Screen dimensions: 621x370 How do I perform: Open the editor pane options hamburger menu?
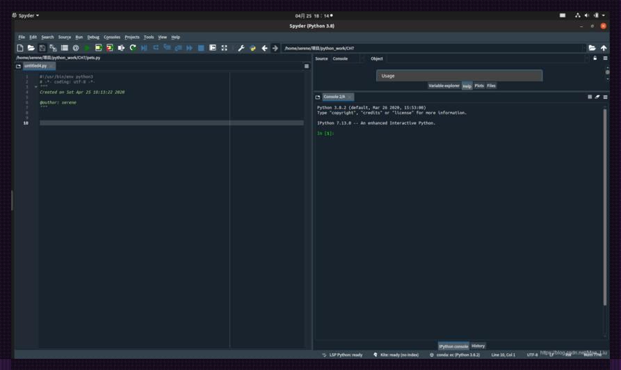tap(307, 66)
